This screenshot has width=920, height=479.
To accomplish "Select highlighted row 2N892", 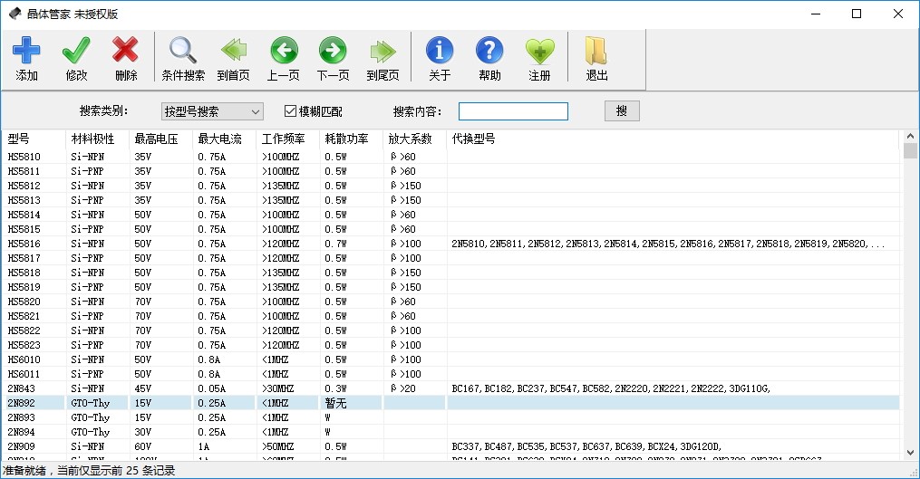I will pos(450,403).
